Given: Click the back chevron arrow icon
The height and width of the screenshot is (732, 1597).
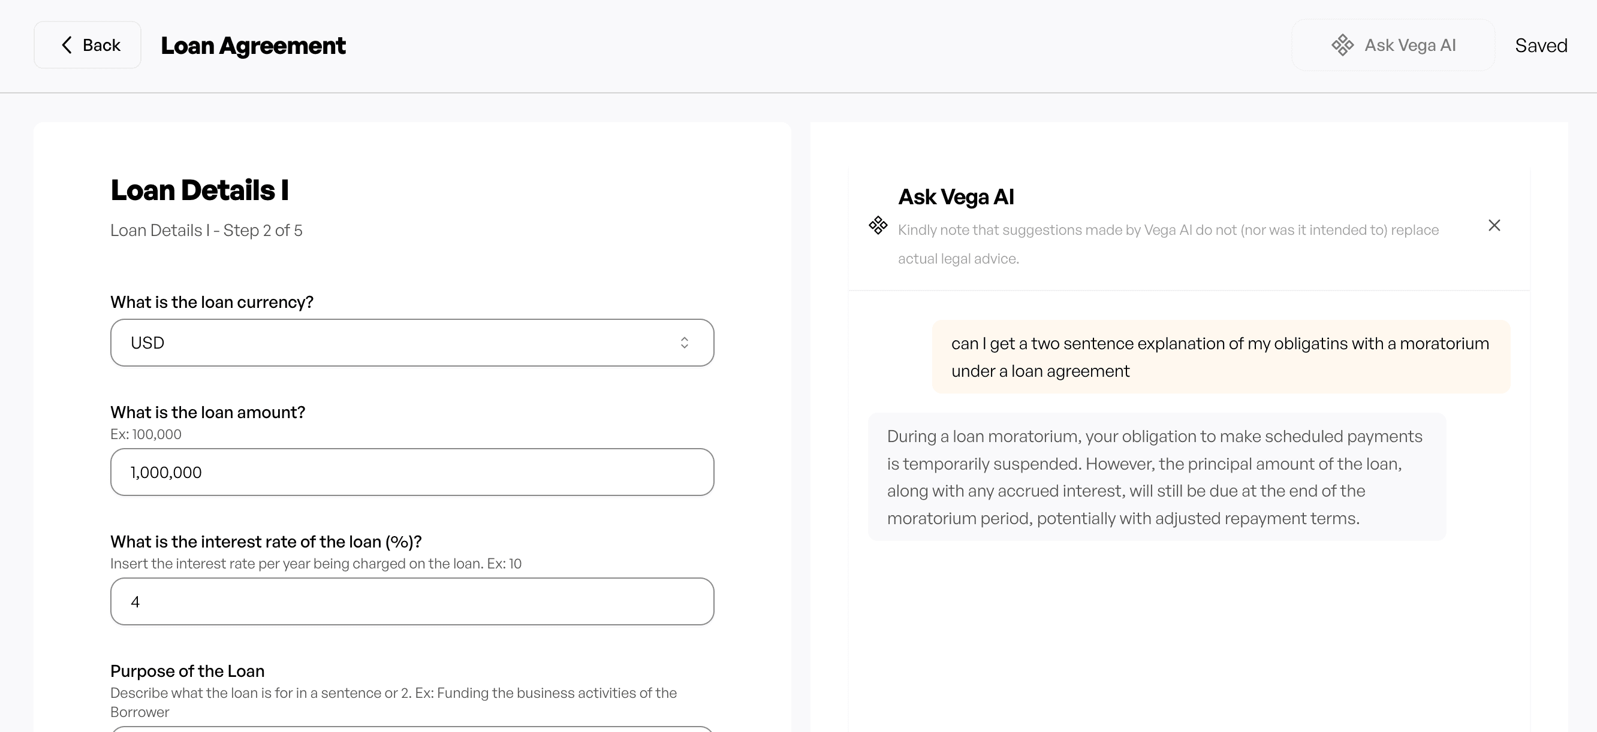Looking at the screenshot, I should click(67, 44).
